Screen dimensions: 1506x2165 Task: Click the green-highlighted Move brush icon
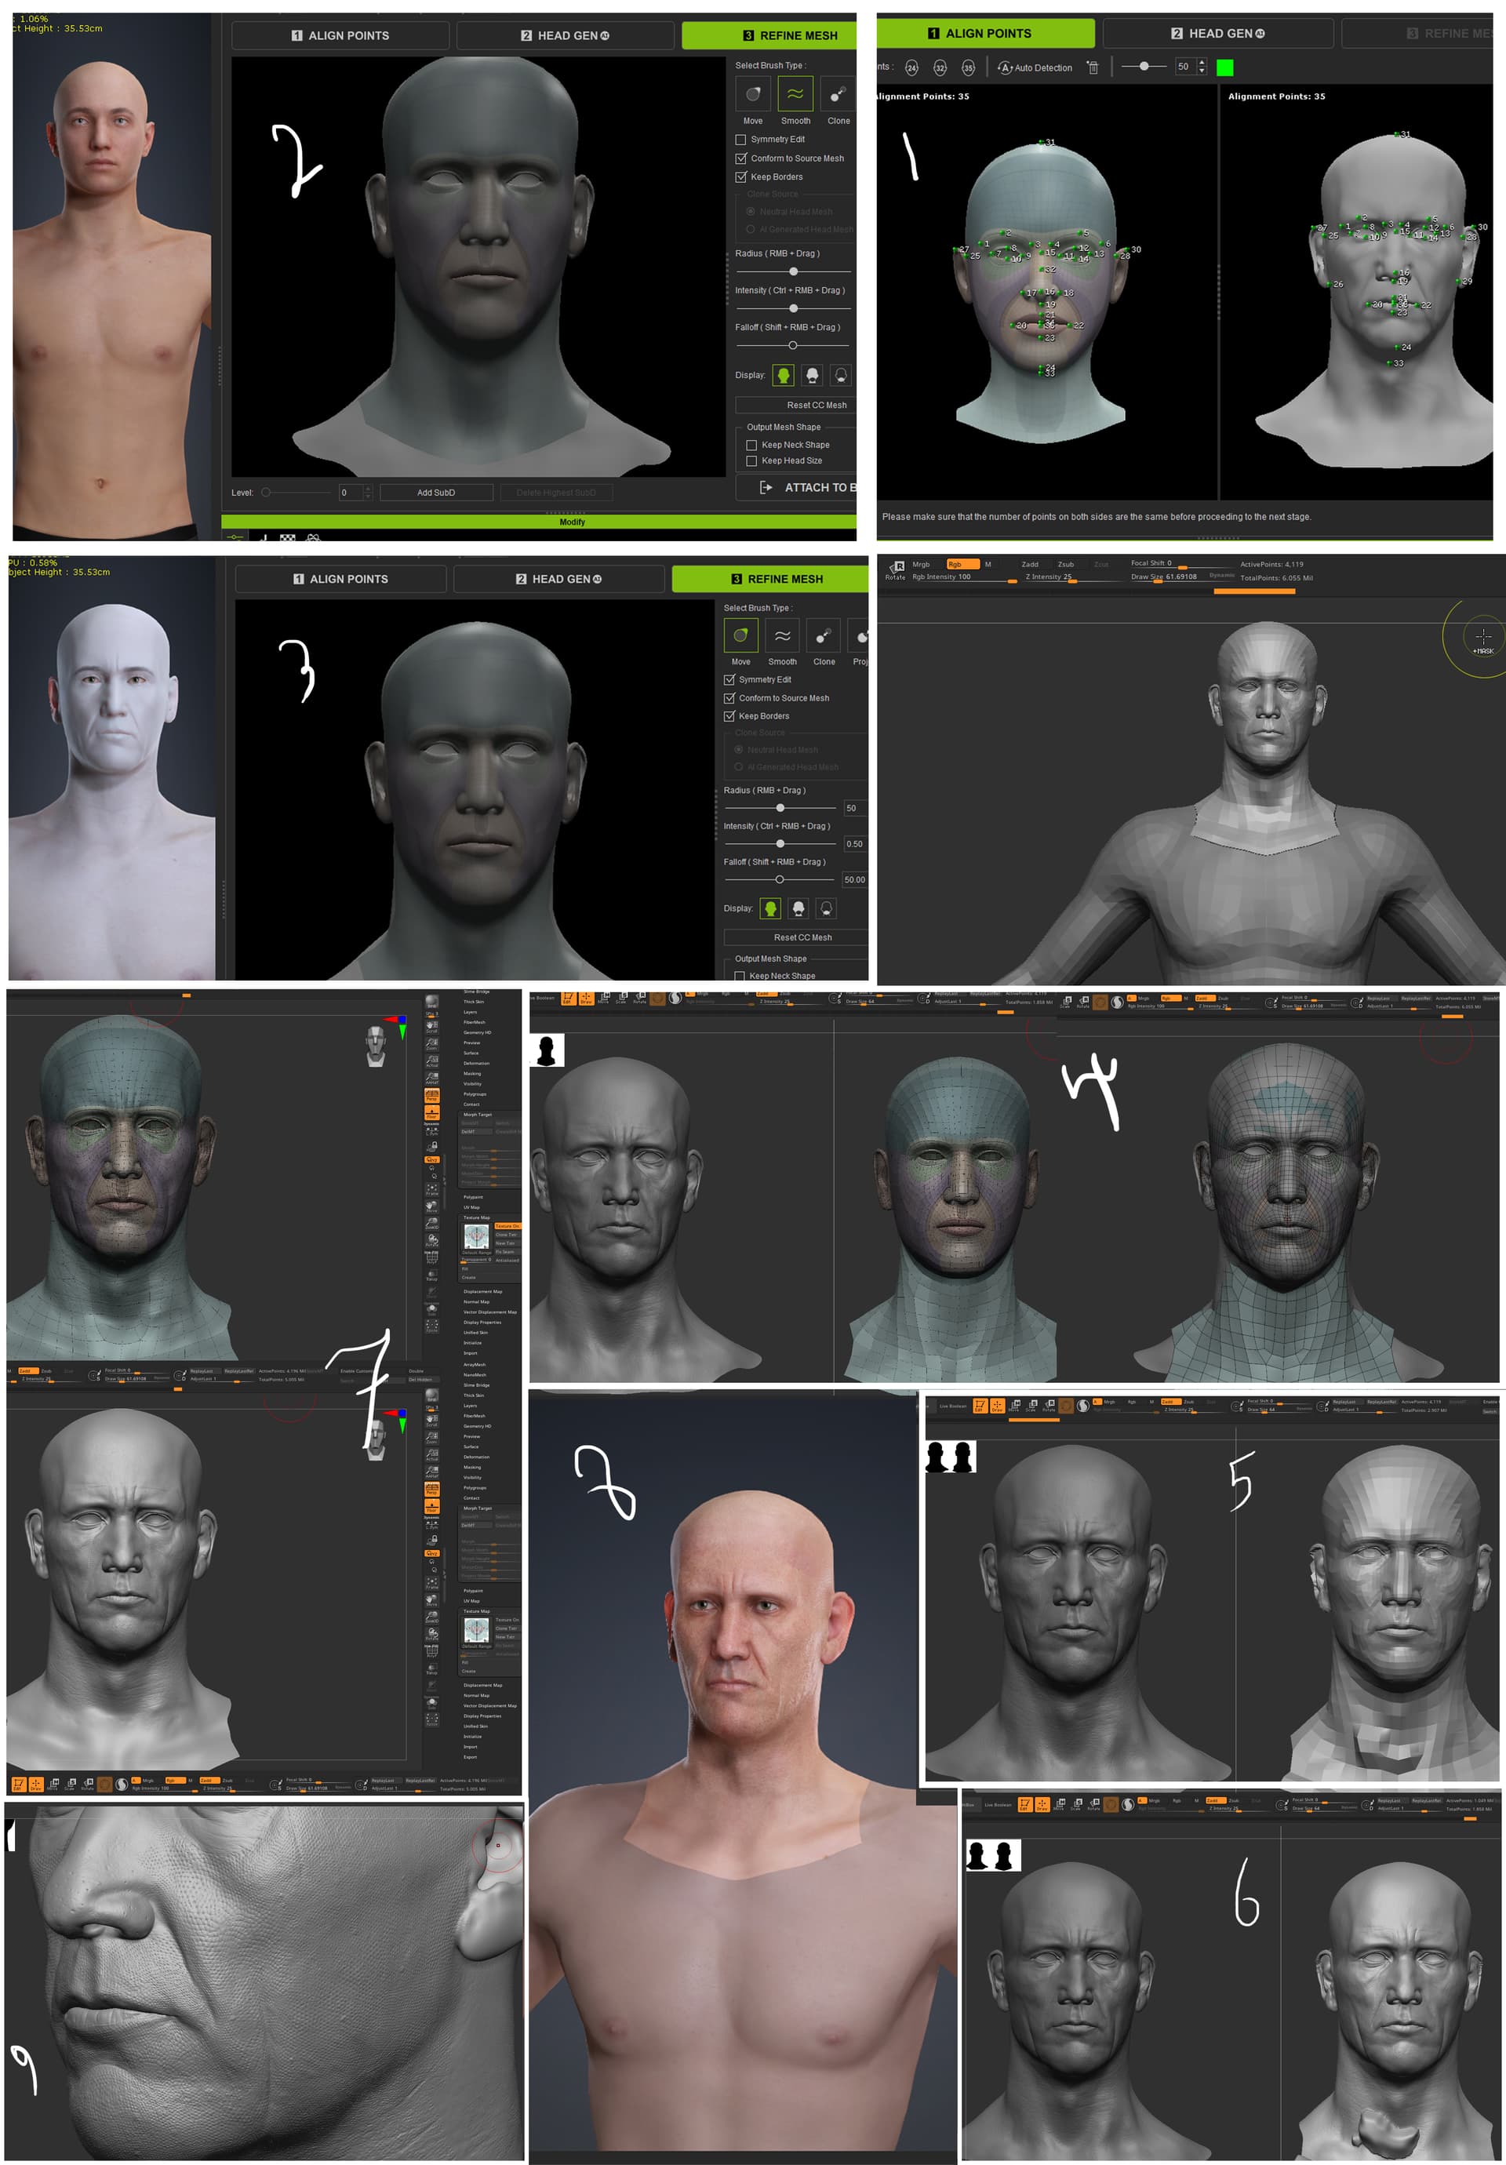tap(740, 635)
